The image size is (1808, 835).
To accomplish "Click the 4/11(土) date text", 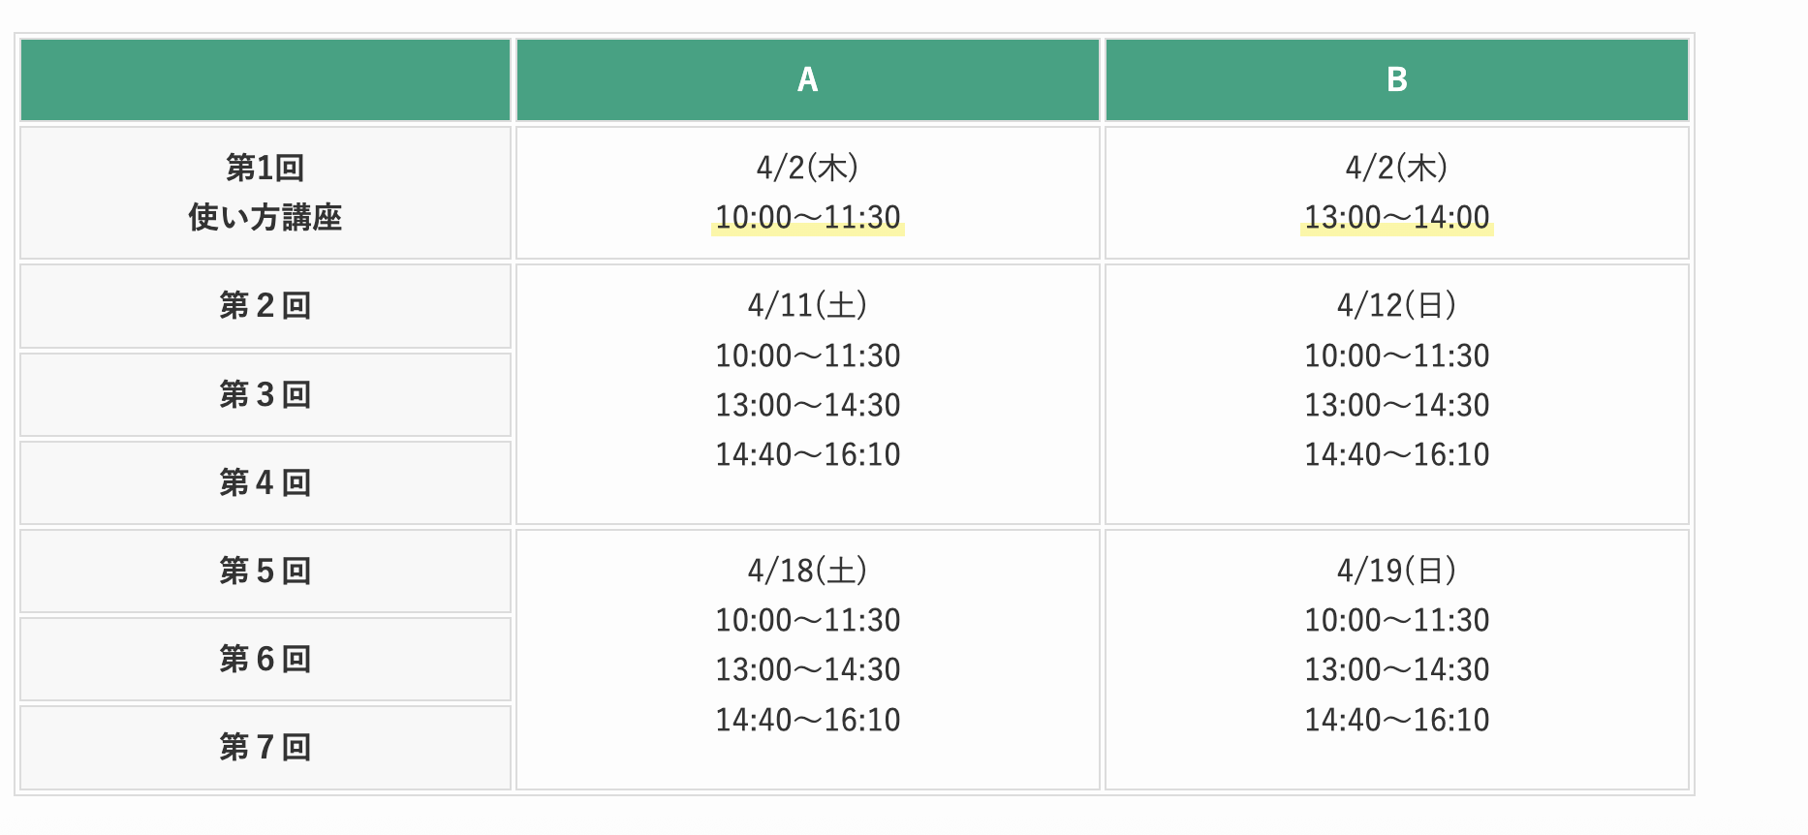I will (x=807, y=305).
